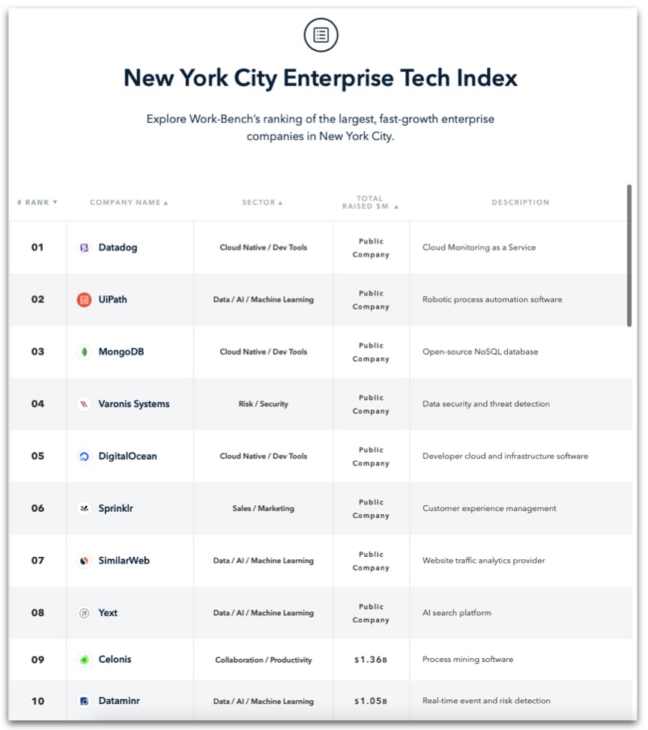This screenshot has height=730, width=648.
Task: Click the UiPath orange logo icon
Action: click(84, 300)
